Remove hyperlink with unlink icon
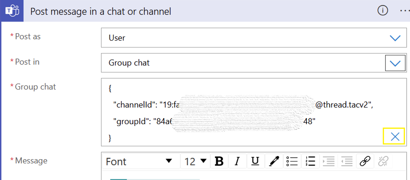 [383, 162]
